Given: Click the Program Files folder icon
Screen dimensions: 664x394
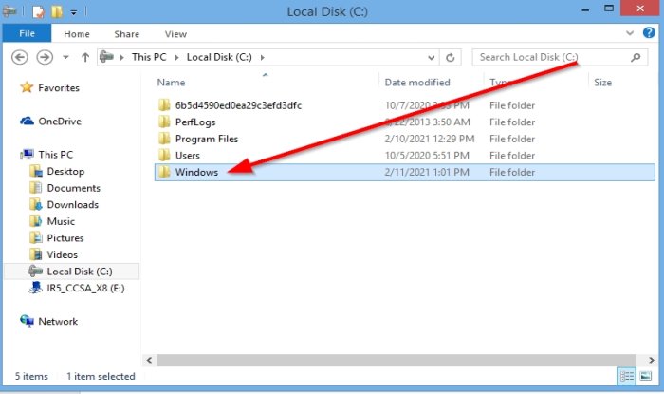Looking at the screenshot, I should click(x=164, y=139).
